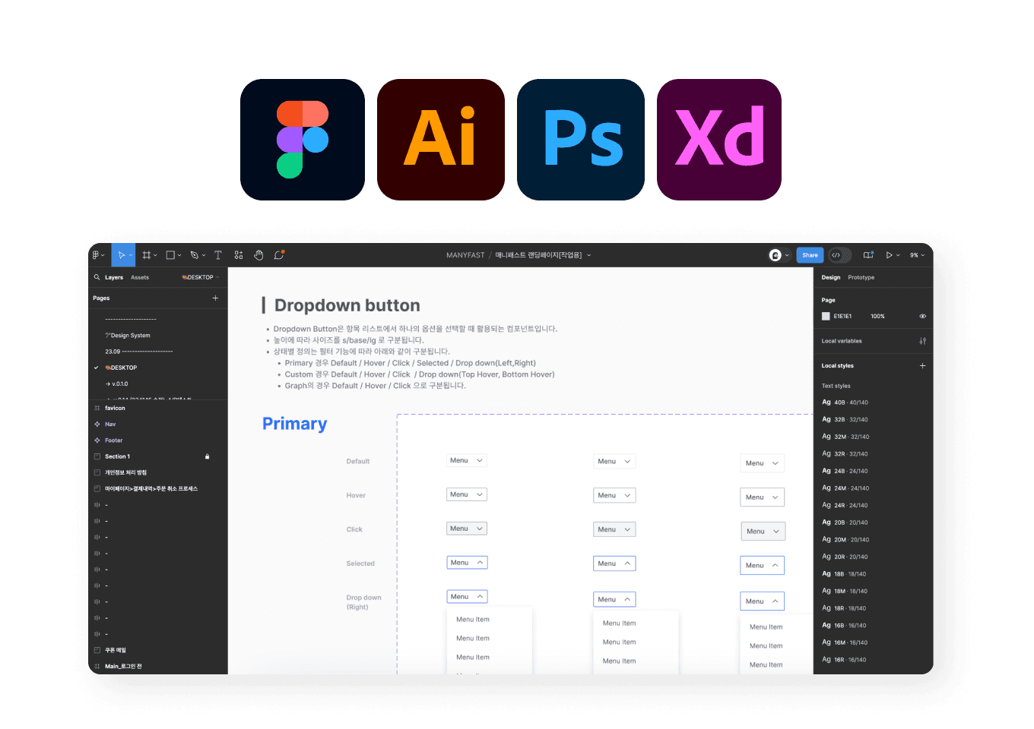Select the Hand tool
Image resolution: width=1034 pixels, height=729 pixels.
point(258,255)
